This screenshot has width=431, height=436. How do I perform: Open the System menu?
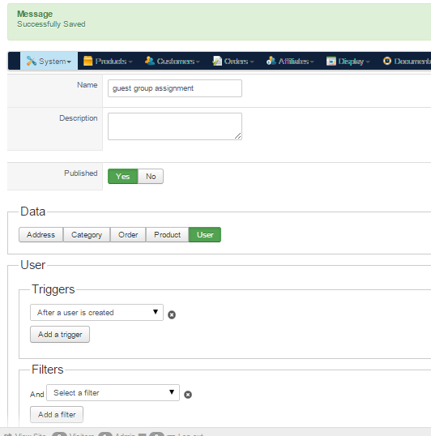[x=49, y=61]
